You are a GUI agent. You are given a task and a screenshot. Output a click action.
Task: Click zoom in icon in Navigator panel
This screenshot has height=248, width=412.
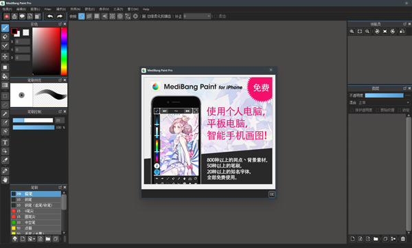[x=352, y=32]
